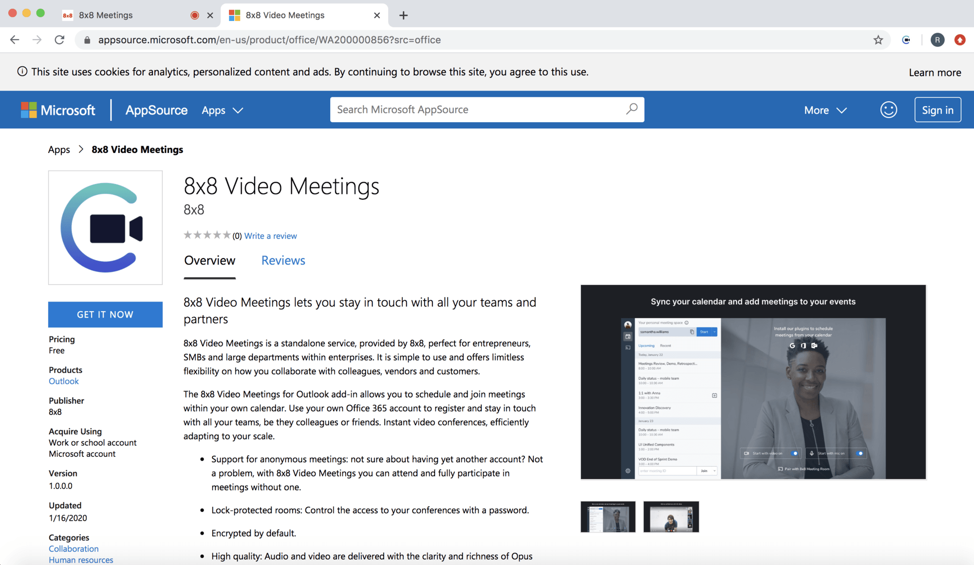Open the 8x8 browser extension icon
974x565 pixels.
(906, 40)
